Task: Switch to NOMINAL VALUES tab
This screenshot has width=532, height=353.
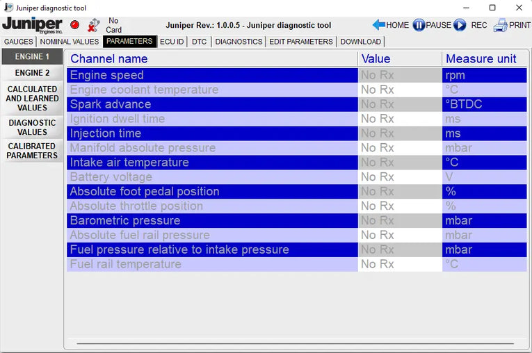Action: tap(70, 42)
